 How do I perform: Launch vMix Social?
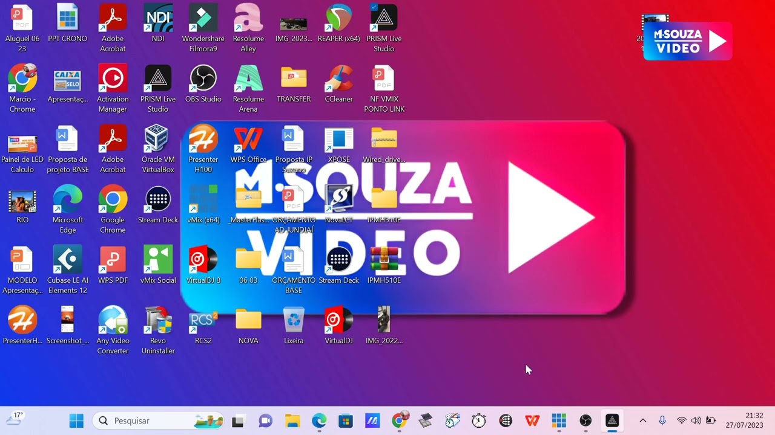158,265
